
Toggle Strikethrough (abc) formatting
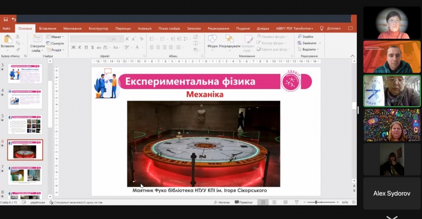99,47
